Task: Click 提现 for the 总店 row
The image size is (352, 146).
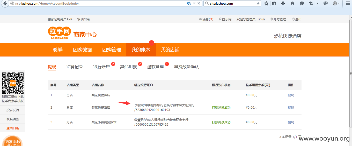Action: [291, 95]
